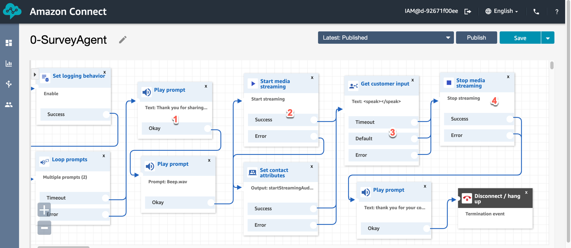Click the Start media streaming play icon
This screenshot has width=571, height=248.
click(253, 84)
